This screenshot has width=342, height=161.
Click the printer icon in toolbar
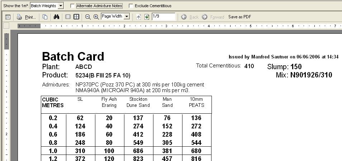coord(19,17)
